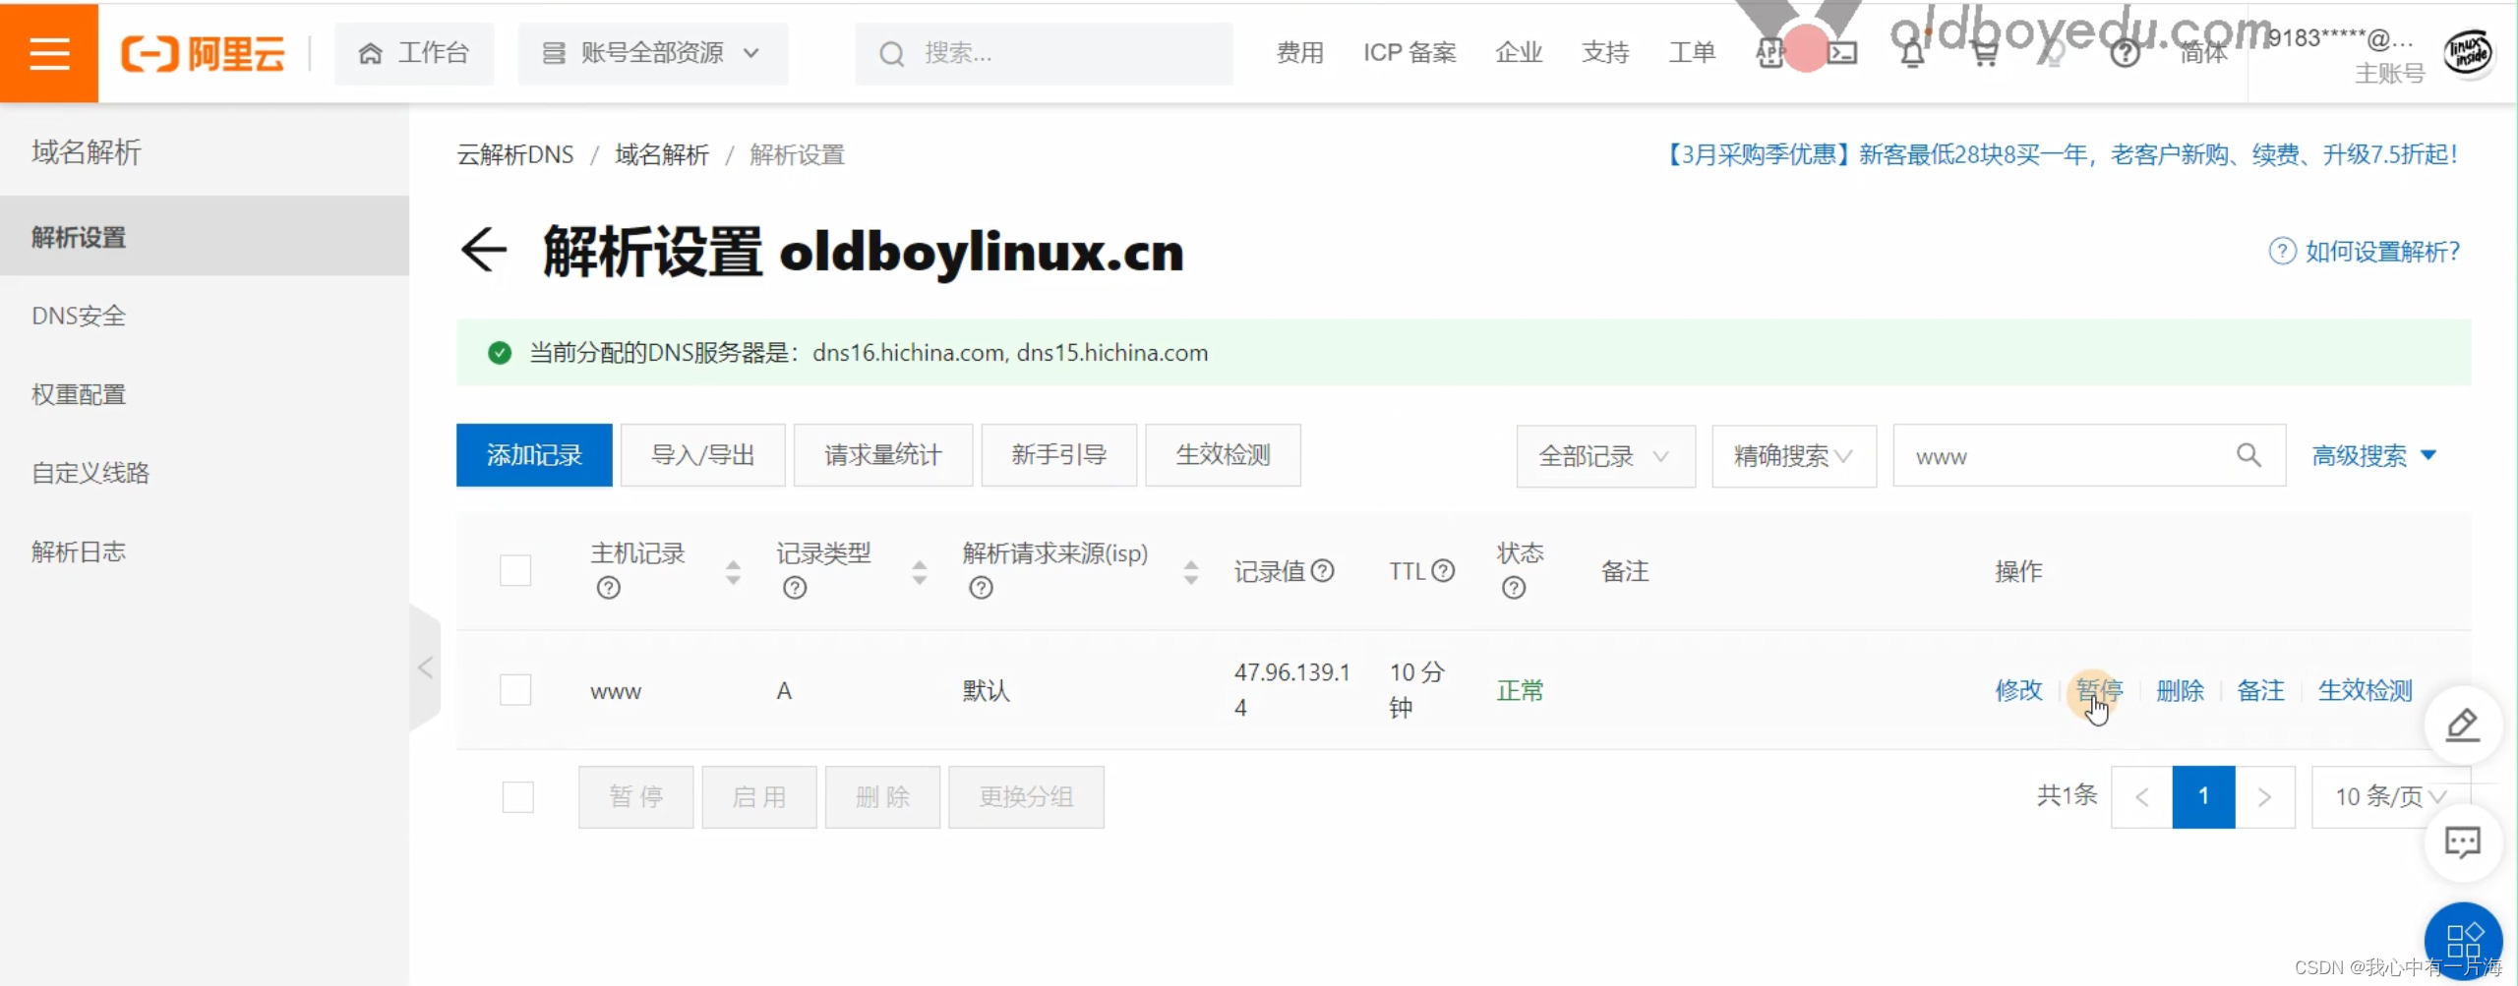
Task: Open the Cloud Shell terminal icon
Action: [1842, 53]
